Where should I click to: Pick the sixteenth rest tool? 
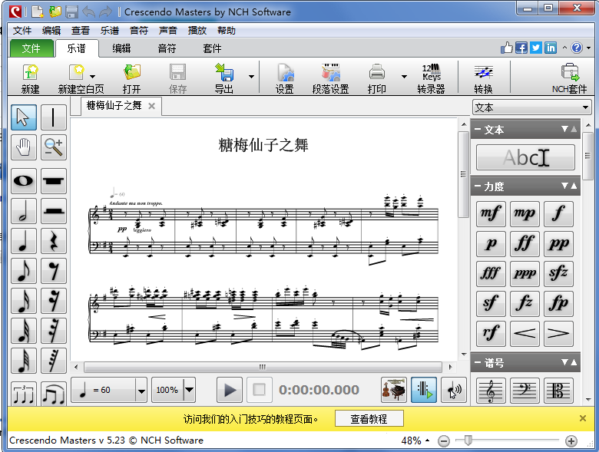[53, 301]
